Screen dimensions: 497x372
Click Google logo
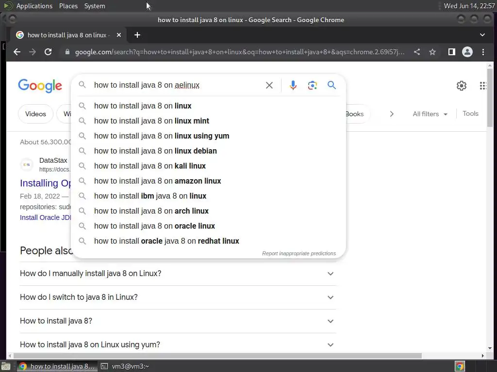(x=40, y=85)
